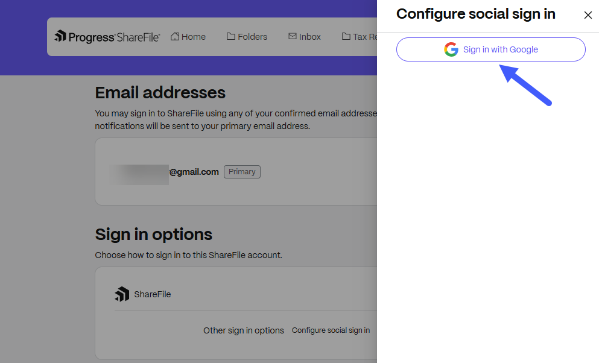Open the Progress ShareFile logo
599x363 pixels.
point(107,37)
